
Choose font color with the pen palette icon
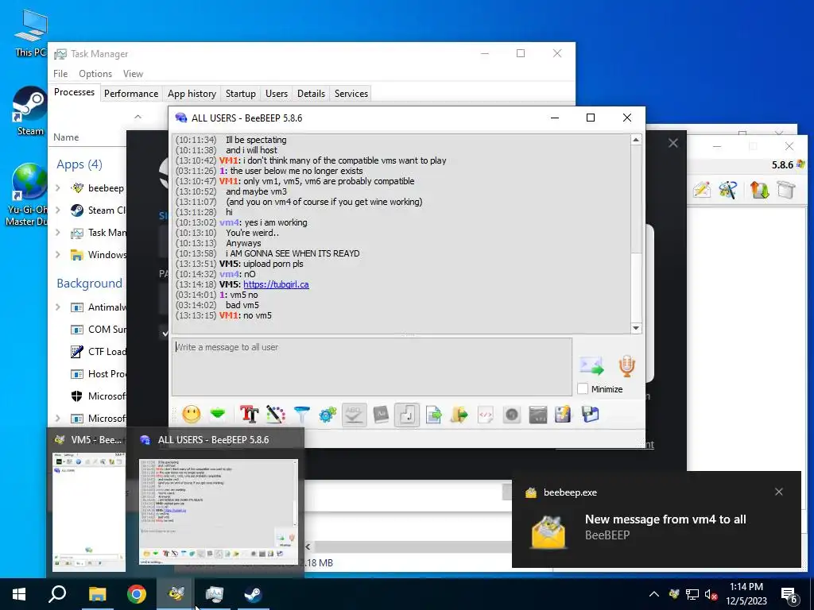276,415
